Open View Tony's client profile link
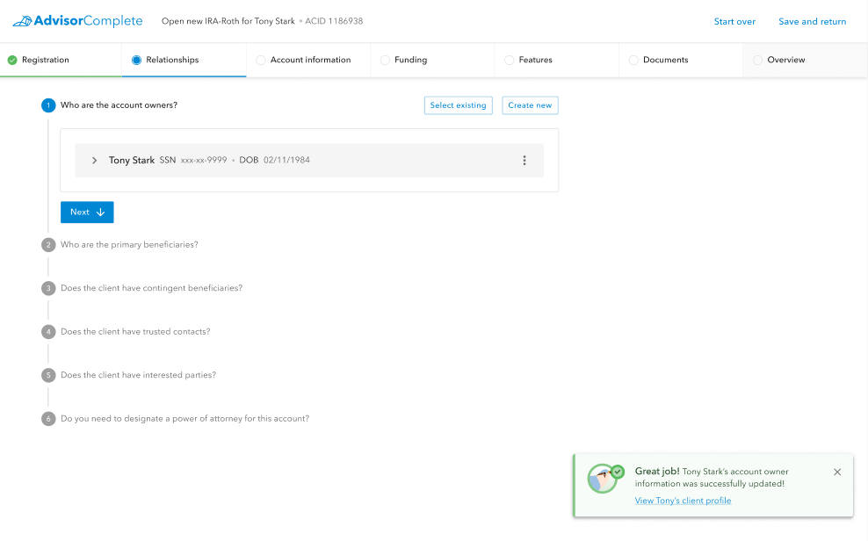Image resolution: width=868 pixels, height=541 pixels. click(x=683, y=501)
